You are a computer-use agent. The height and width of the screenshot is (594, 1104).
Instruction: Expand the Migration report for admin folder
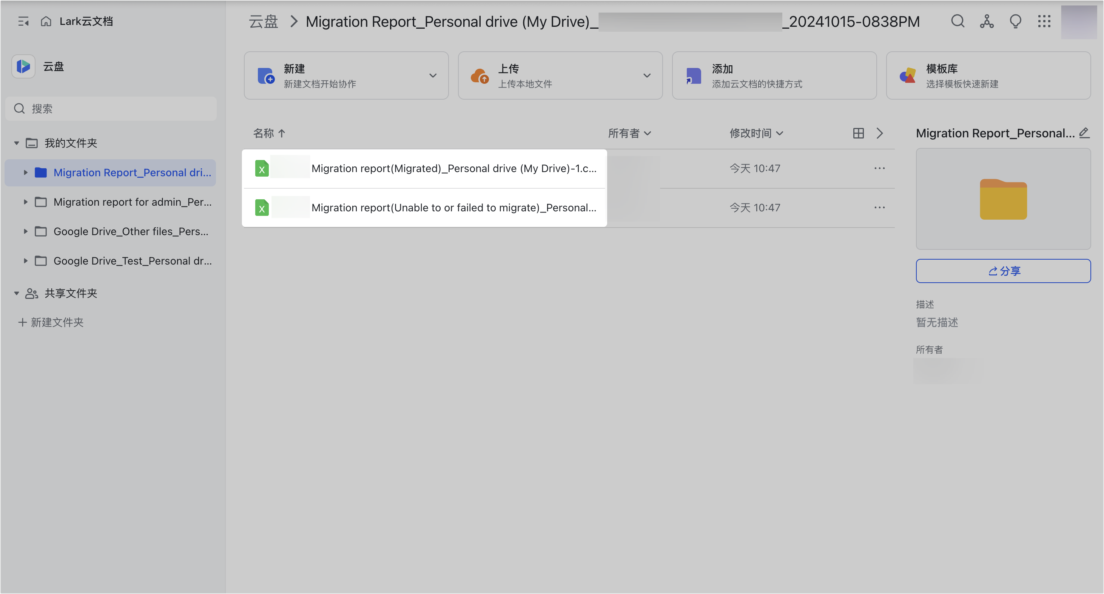25,202
